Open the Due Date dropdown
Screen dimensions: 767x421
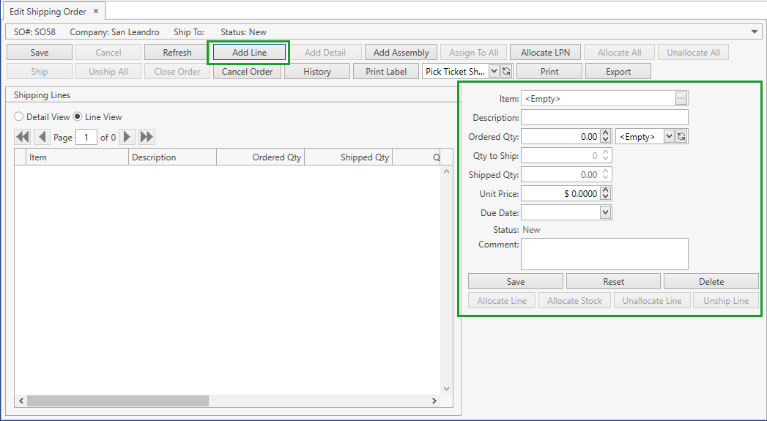pos(605,212)
